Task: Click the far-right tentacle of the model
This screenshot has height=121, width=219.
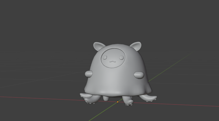Action: tap(148, 98)
